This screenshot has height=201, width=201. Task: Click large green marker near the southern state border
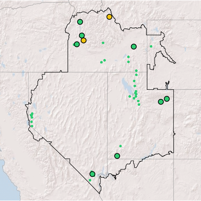pos(117,156)
